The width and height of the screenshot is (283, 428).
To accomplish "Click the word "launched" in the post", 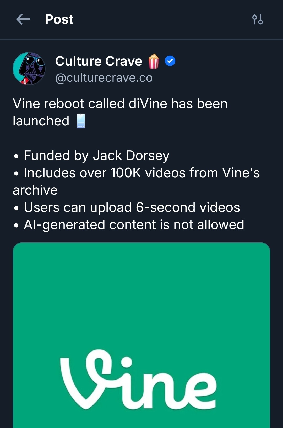I will click(41, 121).
